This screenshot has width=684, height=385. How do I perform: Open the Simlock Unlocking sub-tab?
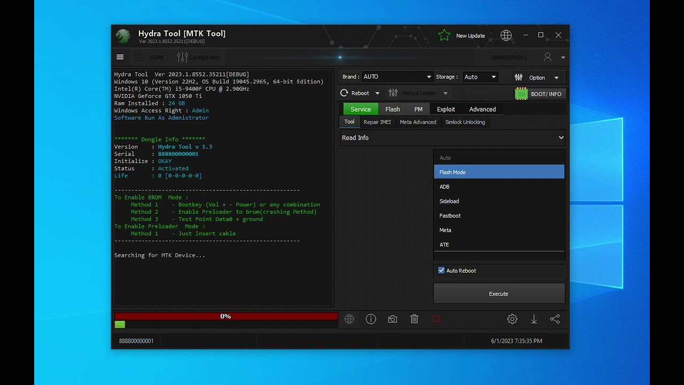[465, 122]
